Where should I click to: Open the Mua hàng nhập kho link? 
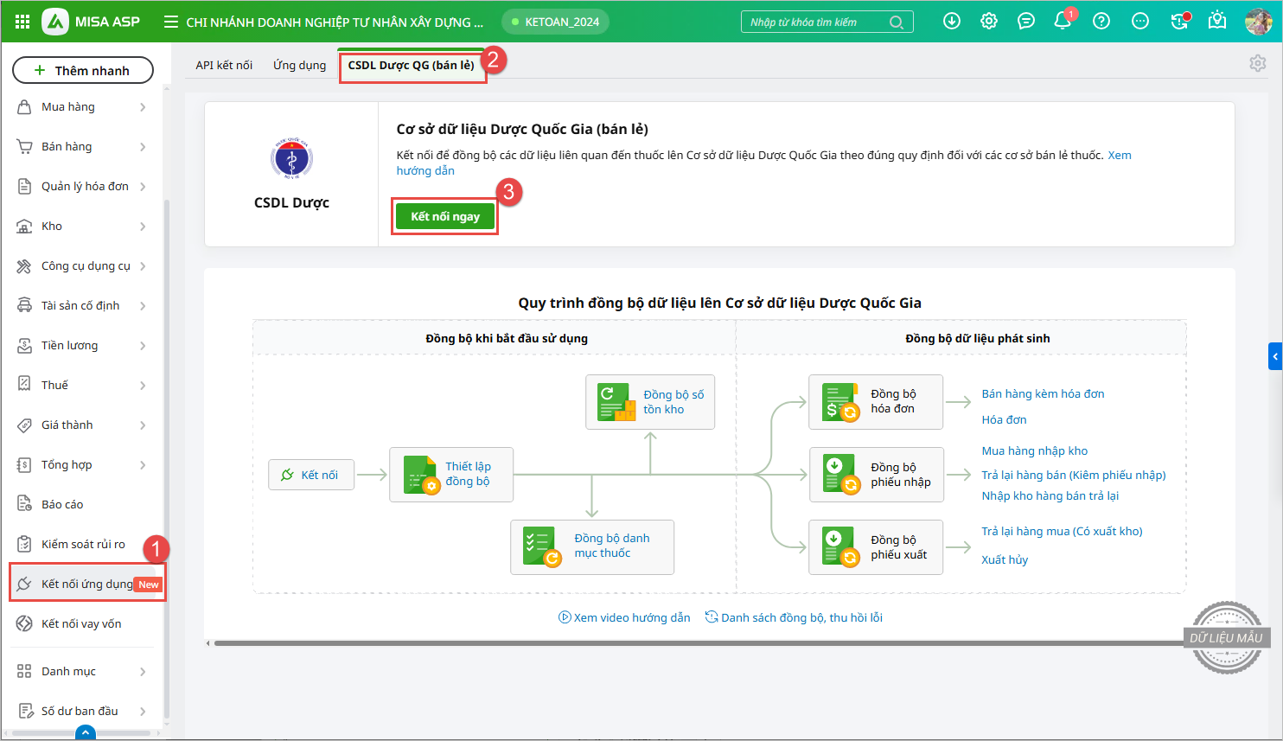pos(1034,450)
